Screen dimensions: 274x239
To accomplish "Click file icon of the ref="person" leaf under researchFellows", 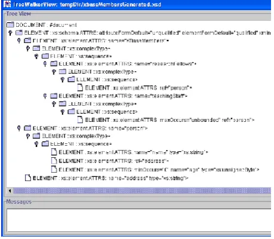I will click(80, 87).
